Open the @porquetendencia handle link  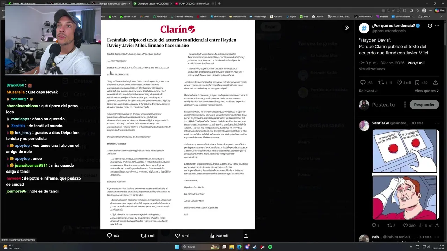click(x=388, y=31)
